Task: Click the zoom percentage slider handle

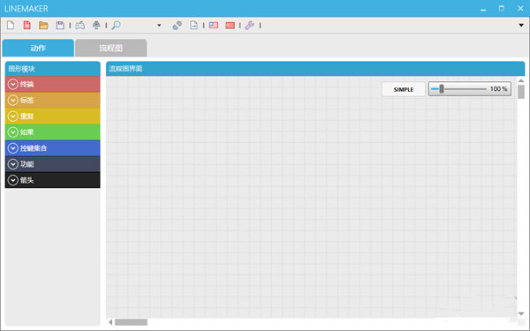Action: [x=442, y=89]
